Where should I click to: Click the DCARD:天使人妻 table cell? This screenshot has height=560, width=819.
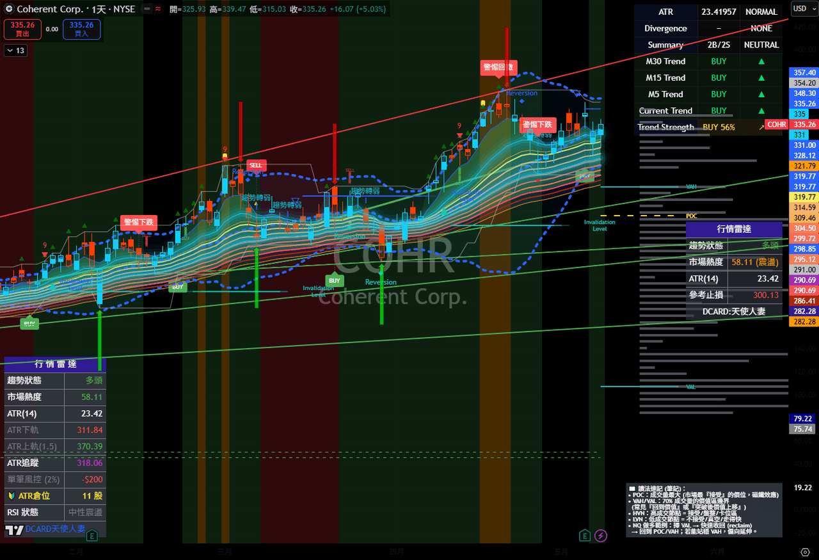tap(734, 311)
